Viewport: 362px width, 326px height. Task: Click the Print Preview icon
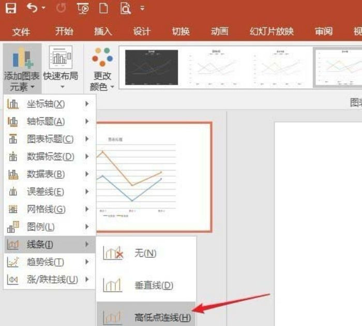pos(125,9)
